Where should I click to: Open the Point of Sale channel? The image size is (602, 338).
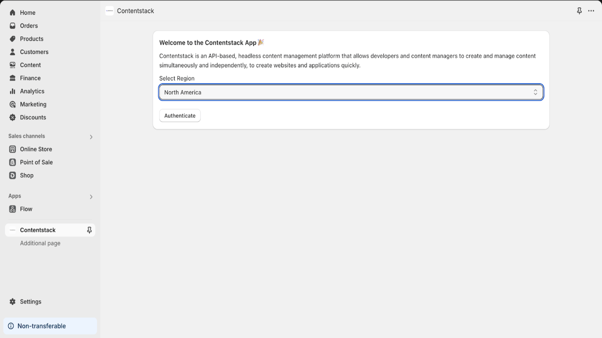tap(36, 162)
